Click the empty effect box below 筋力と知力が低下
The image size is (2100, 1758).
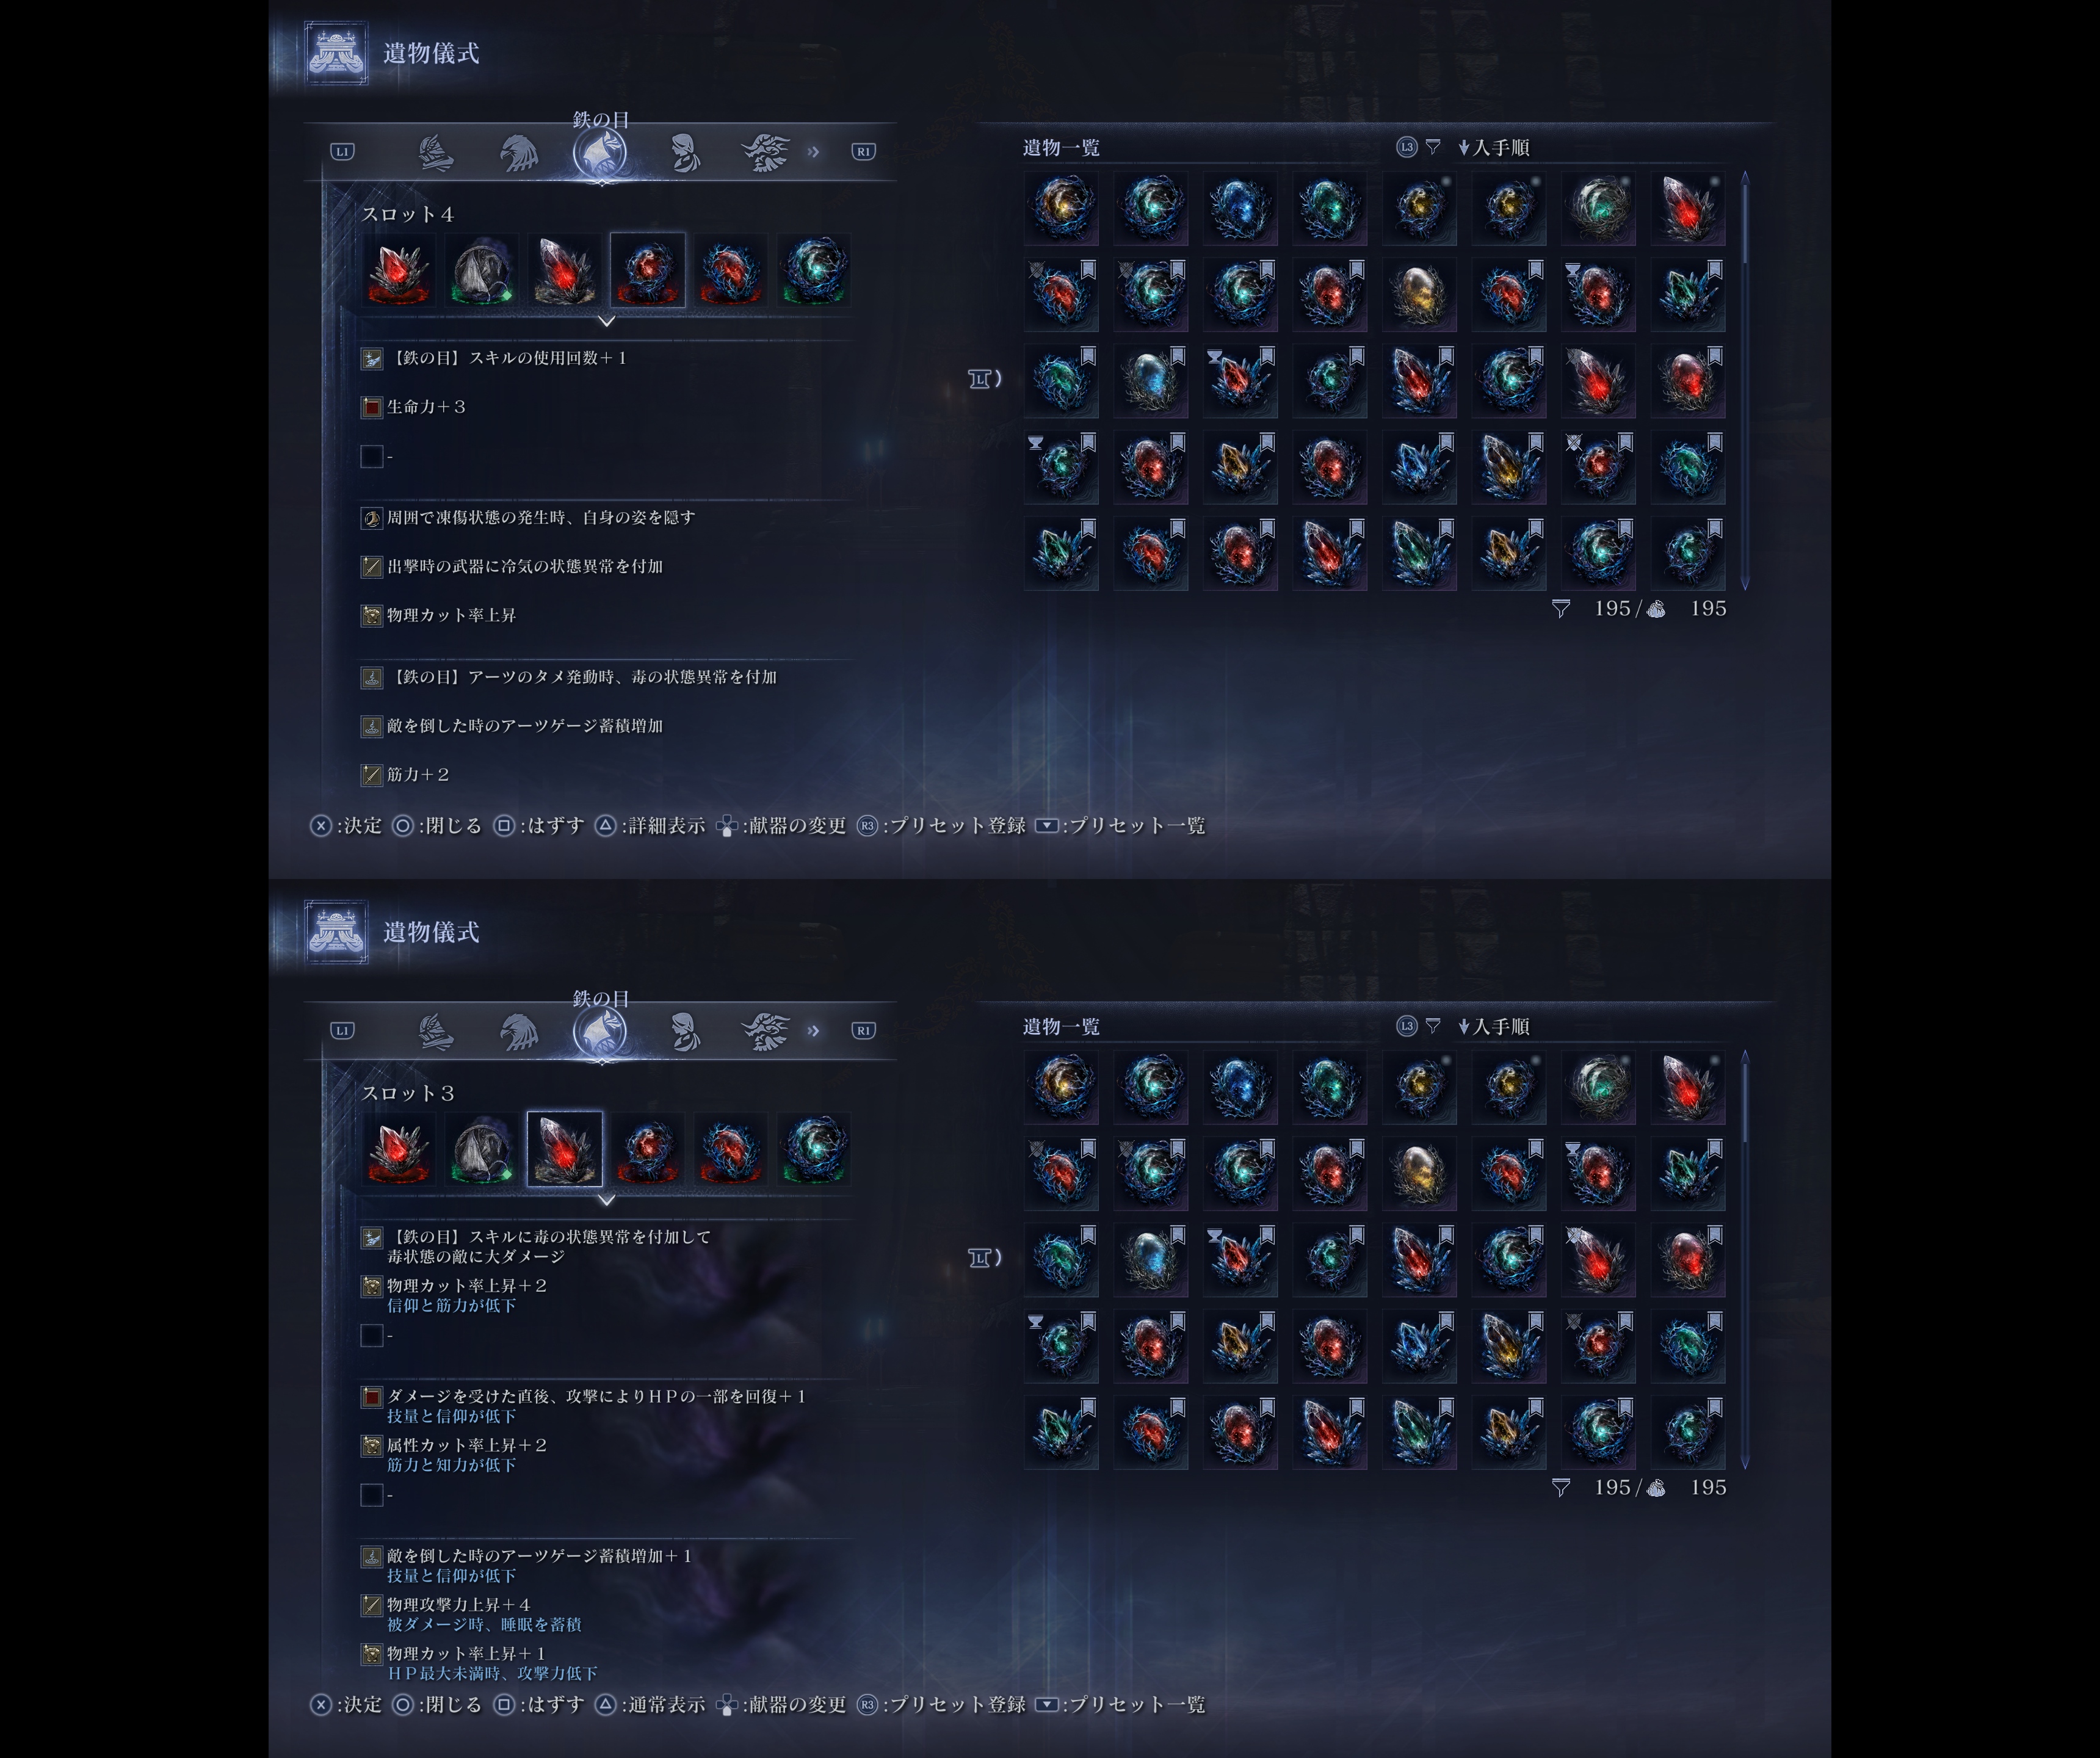click(x=372, y=1495)
